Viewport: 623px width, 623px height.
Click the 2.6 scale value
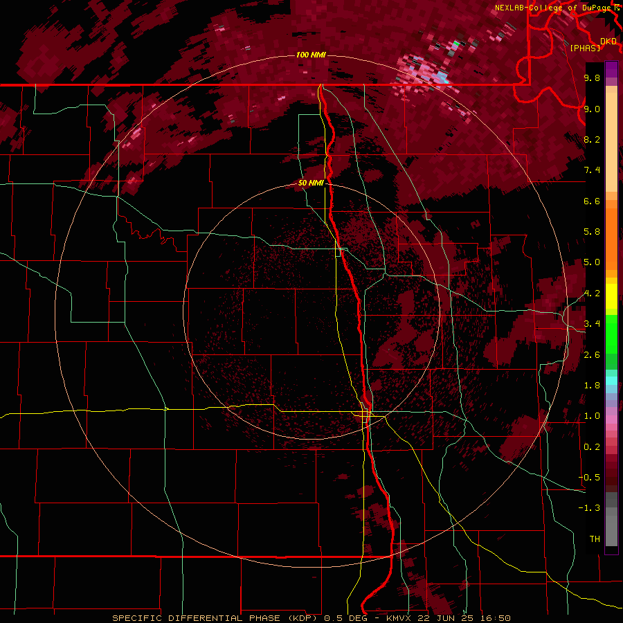pos(592,355)
